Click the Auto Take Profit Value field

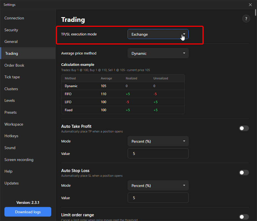pos(158,154)
